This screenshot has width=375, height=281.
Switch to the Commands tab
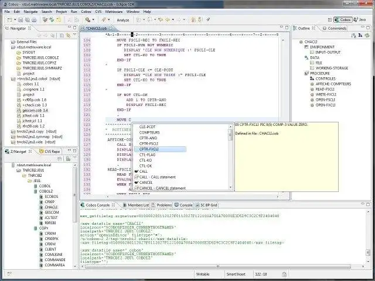[336, 28]
